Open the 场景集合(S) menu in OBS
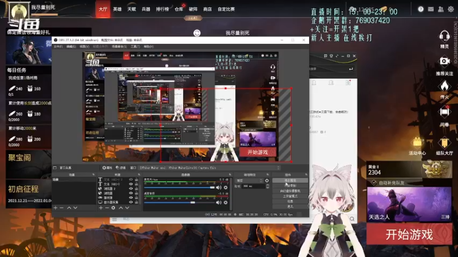 click(x=119, y=47)
